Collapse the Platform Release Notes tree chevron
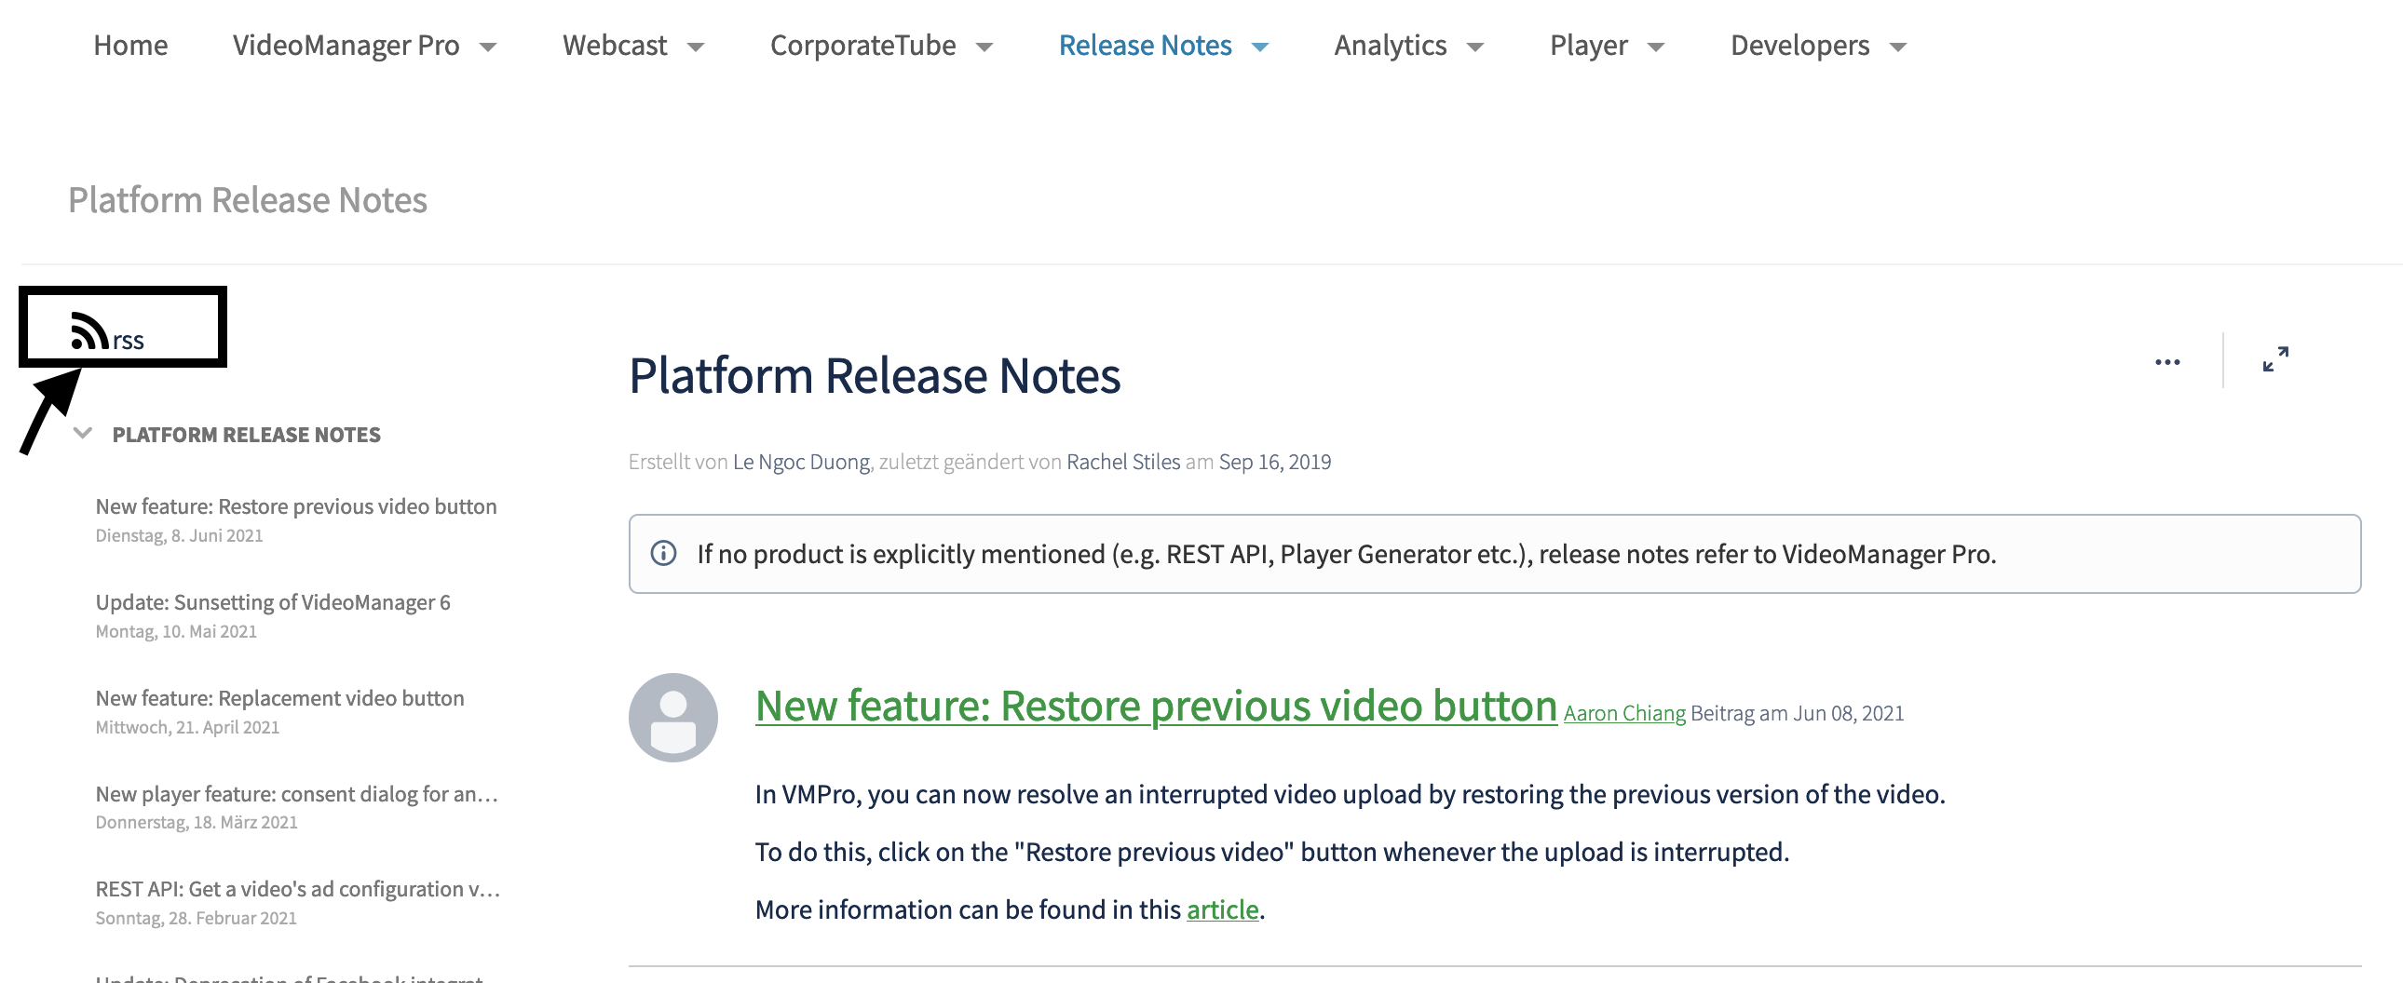Image resolution: width=2403 pixels, height=983 pixels. click(x=83, y=433)
